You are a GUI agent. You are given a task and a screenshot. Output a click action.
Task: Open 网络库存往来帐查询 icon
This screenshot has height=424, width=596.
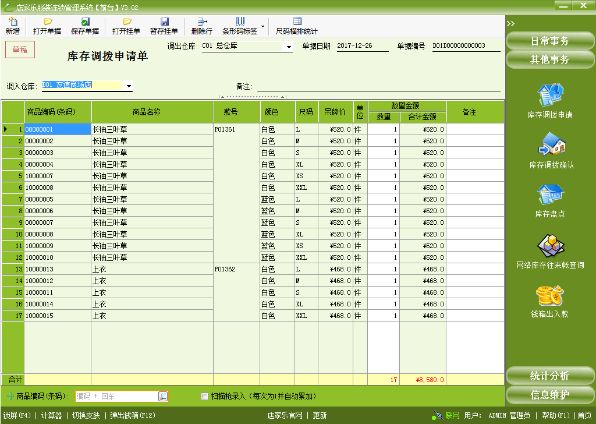(x=550, y=252)
